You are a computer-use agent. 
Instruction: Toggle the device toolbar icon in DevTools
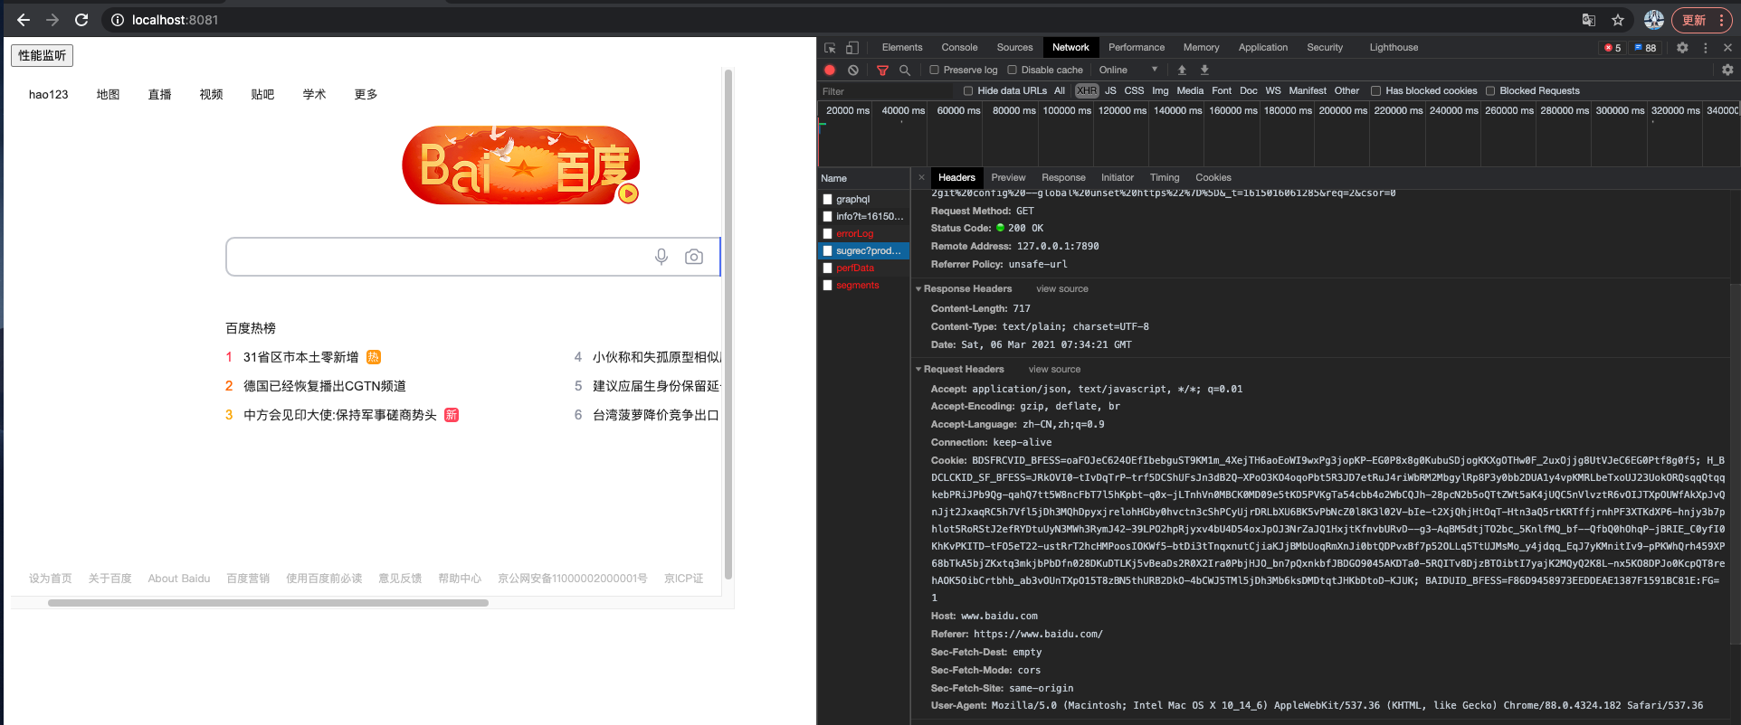[x=852, y=48]
